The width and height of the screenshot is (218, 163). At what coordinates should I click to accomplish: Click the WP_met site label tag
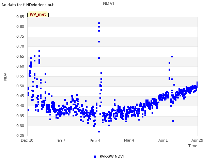[x=38, y=14]
